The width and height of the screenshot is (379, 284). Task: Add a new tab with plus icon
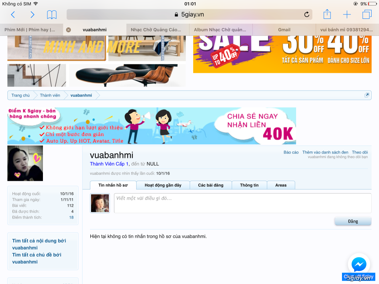(x=347, y=14)
